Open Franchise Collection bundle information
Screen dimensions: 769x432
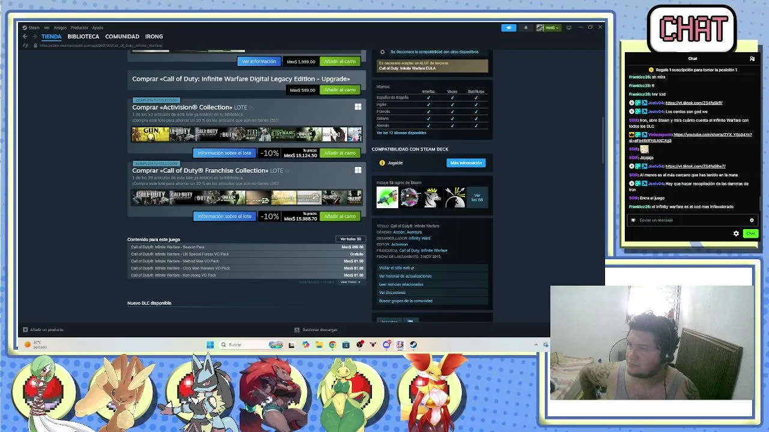(225, 216)
